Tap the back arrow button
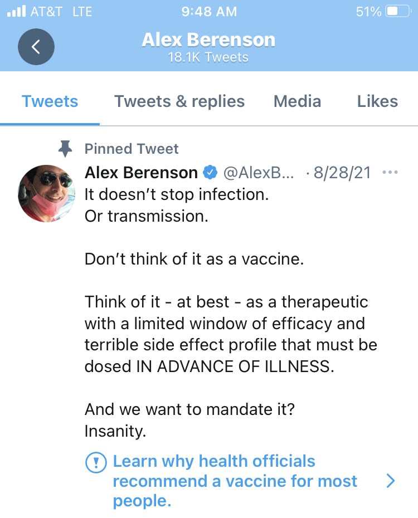 [x=36, y=47]
